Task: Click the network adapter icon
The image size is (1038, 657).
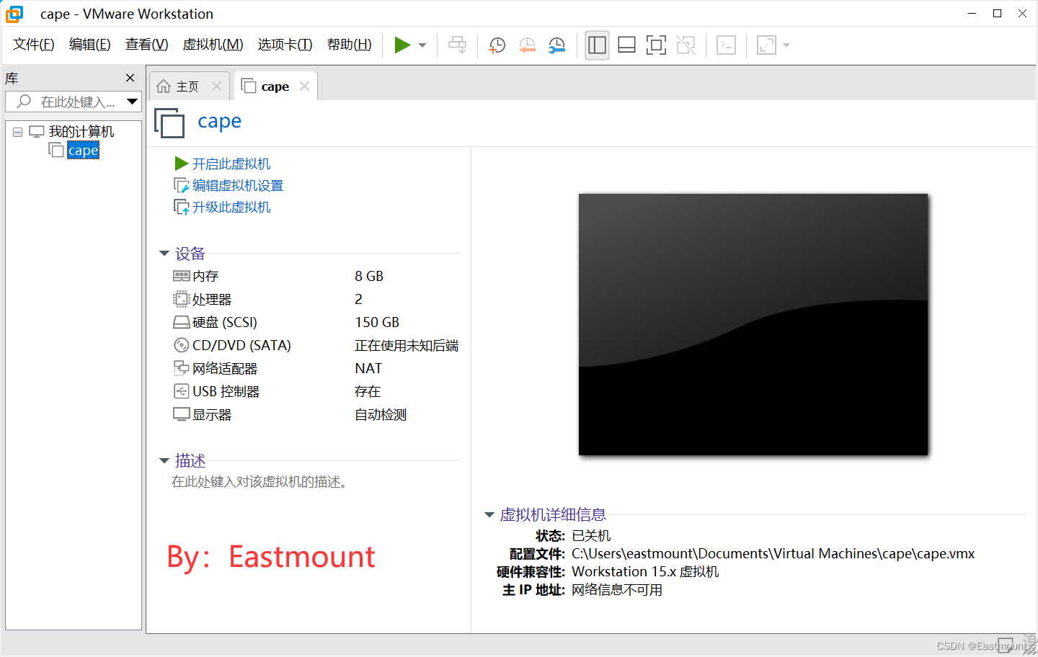Action: pos(181,368)
